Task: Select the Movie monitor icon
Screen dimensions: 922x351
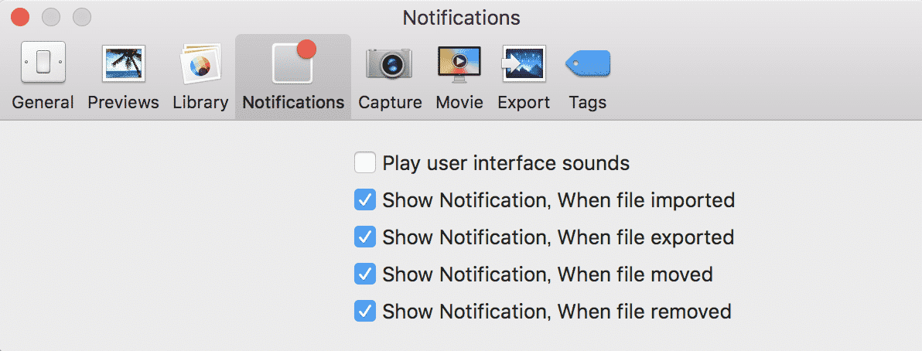Action: (459, 63)
